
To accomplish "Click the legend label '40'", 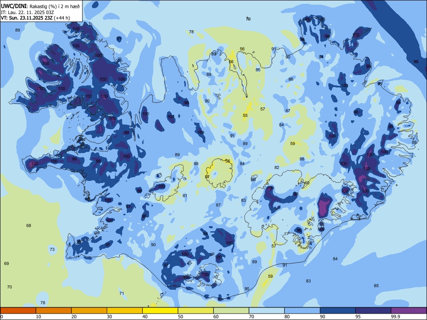I will point(145,317).
